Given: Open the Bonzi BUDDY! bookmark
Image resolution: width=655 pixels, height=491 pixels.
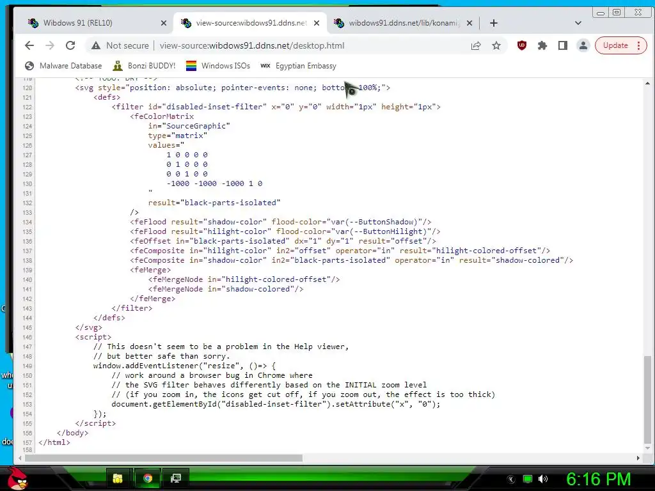Looking at the screenshot, I should [x=144, y=66].
